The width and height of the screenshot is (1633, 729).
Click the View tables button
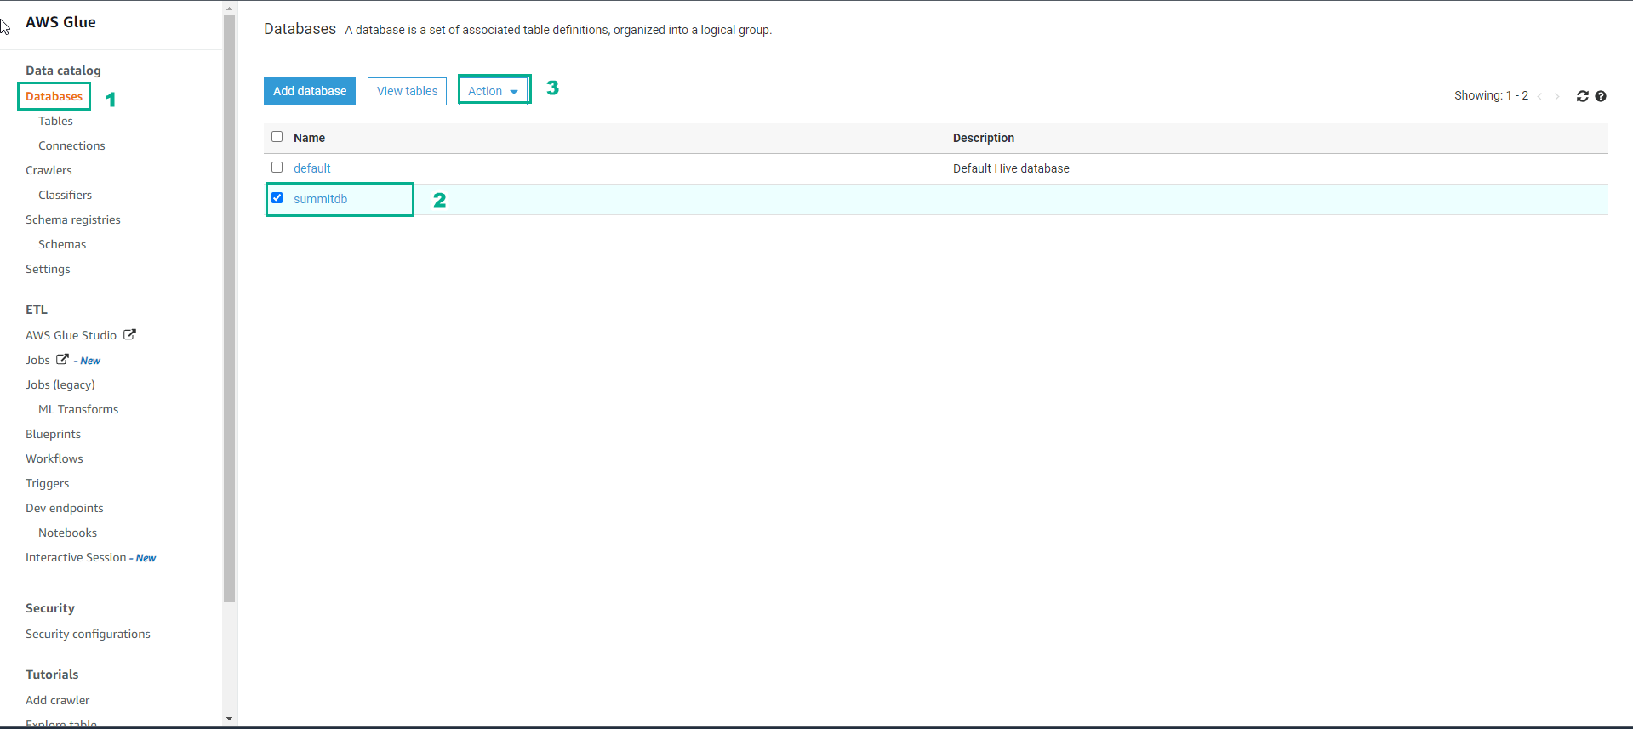pos(407,91)
